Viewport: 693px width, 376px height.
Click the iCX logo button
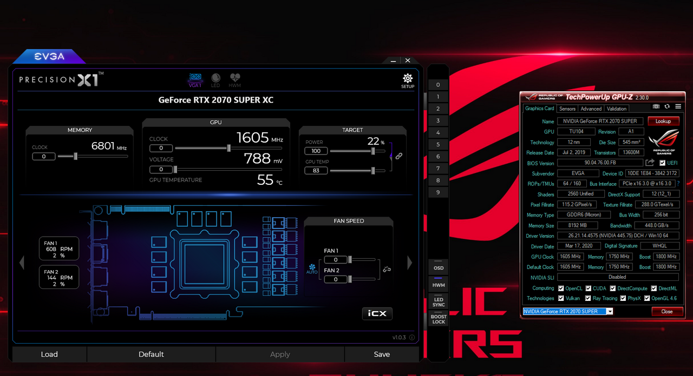click(377, 313)
